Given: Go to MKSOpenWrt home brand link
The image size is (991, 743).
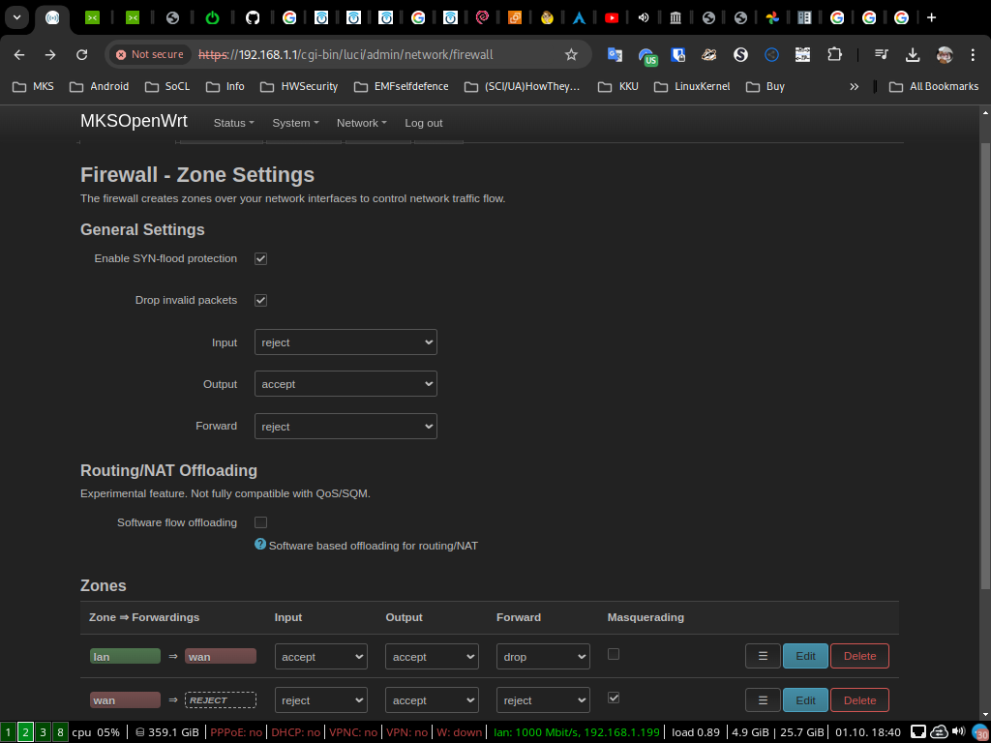Looking at the screenshot, I should point(134,121).
